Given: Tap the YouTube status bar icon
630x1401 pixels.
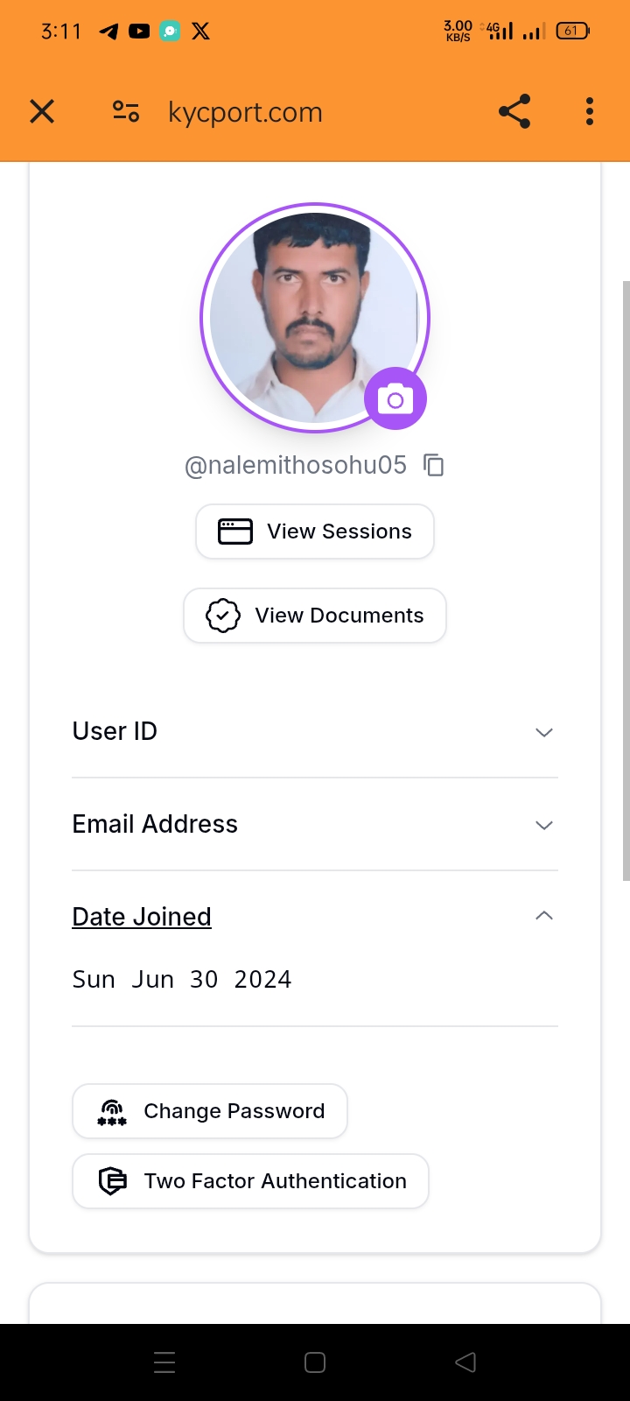Looking at the screenshot, I should [x=139, y=32].
